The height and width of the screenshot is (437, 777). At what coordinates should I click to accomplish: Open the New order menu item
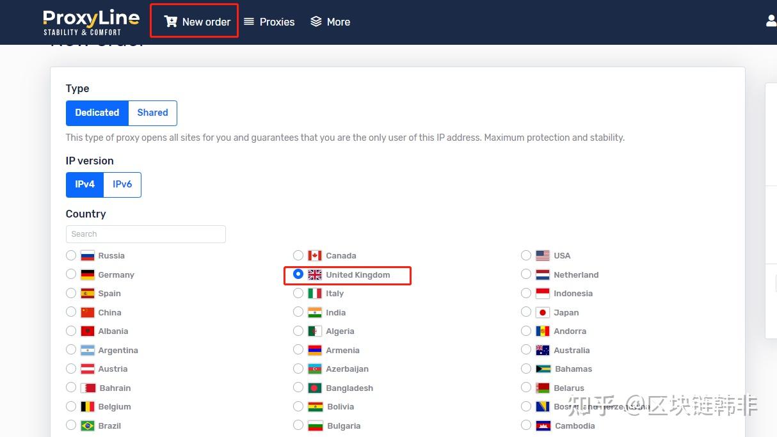[197, 22]
